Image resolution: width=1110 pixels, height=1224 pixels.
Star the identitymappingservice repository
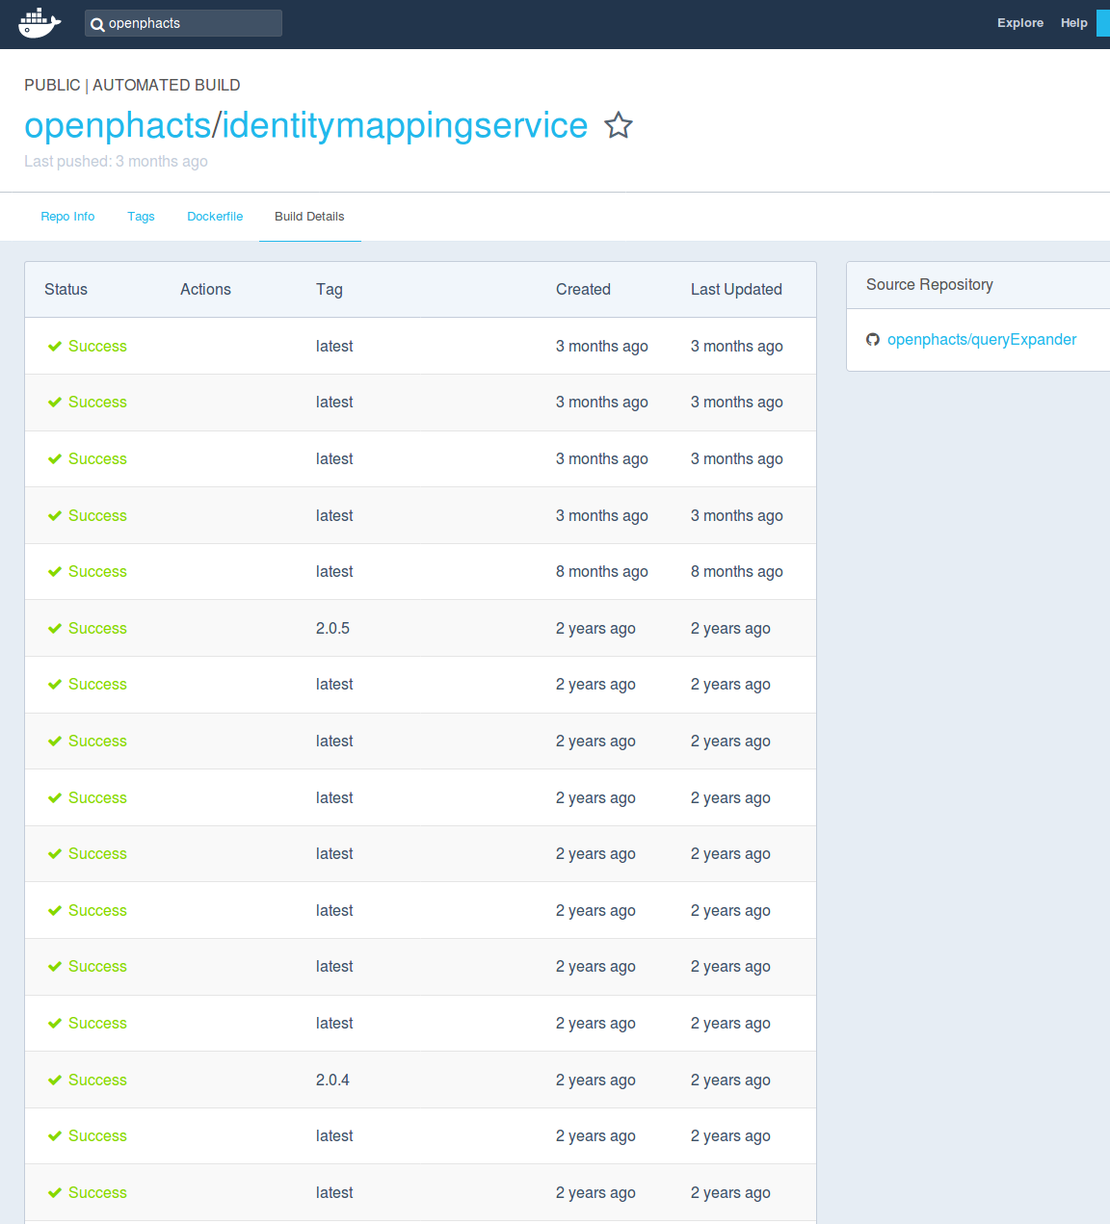(x=619, y=125)
